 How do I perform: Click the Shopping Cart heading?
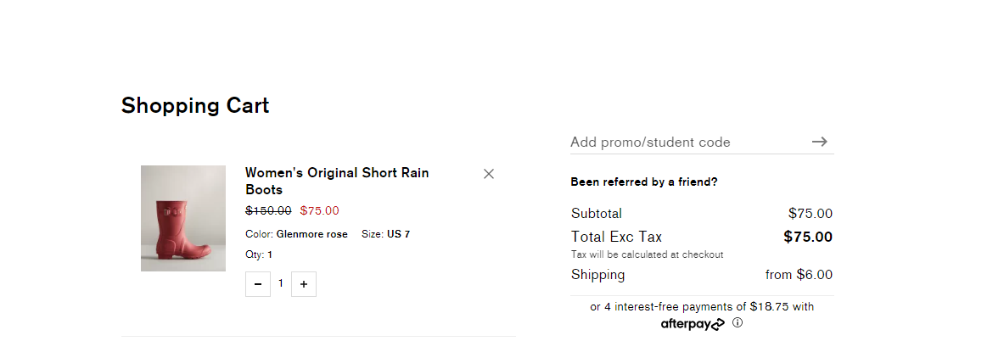click(x=195, y=105)
